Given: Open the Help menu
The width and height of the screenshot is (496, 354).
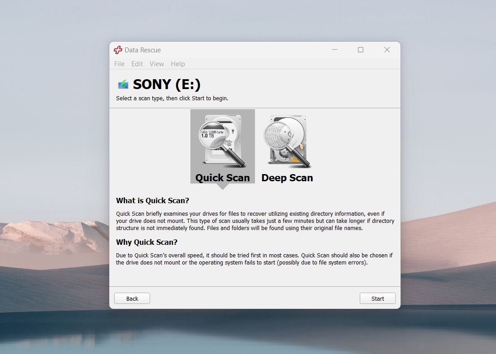Looking at the screenshot, I should click(x=178, y=64).
